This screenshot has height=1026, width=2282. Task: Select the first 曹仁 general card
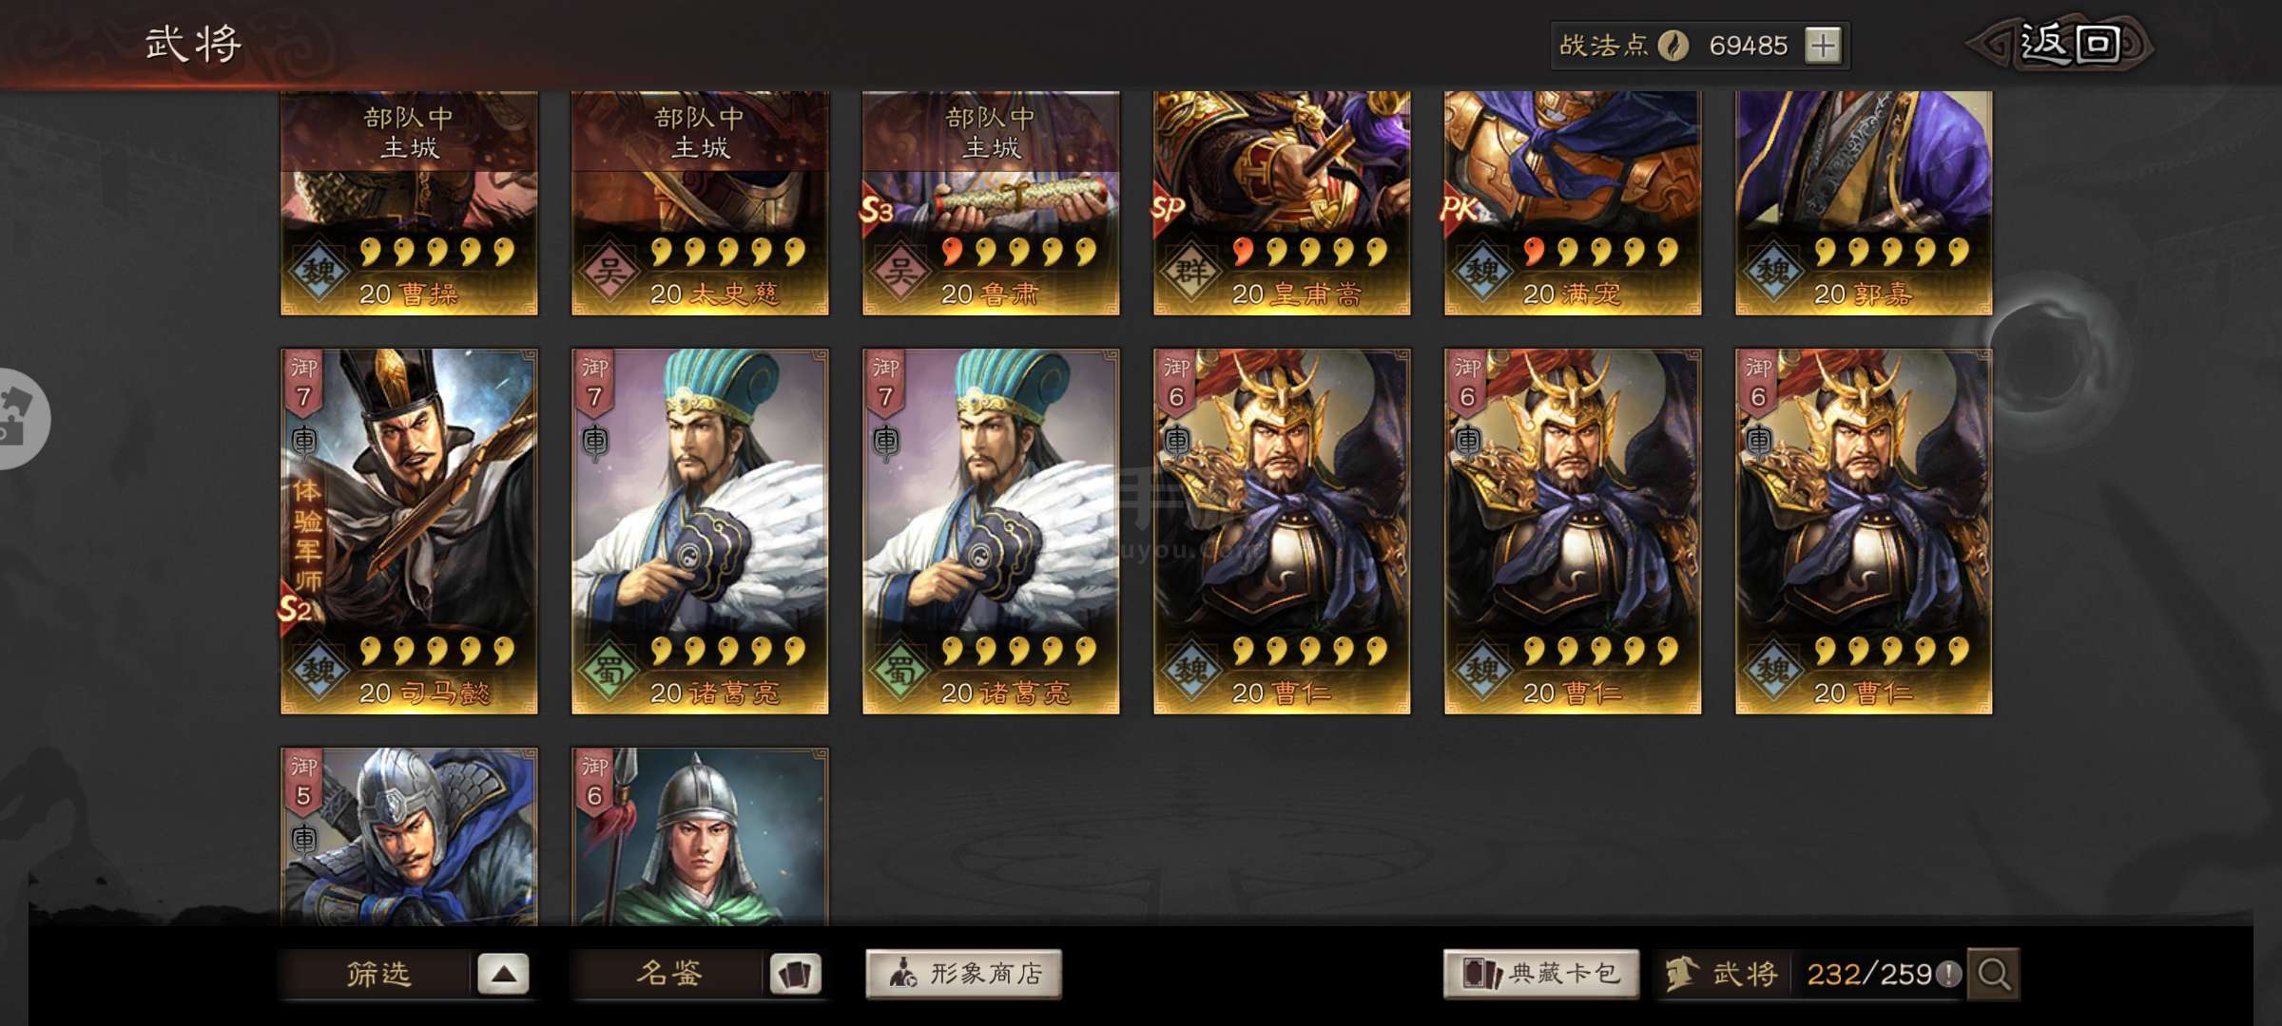click(1282, 531)
